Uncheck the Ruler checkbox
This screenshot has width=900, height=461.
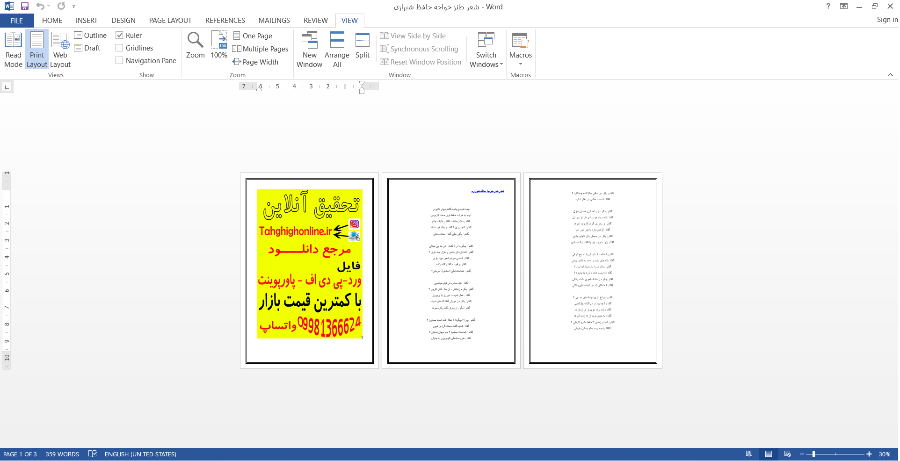[119, 36]
